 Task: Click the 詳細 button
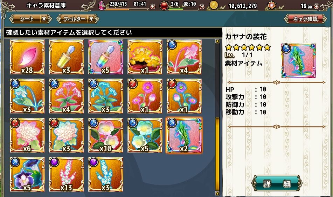tap(277, 183)
